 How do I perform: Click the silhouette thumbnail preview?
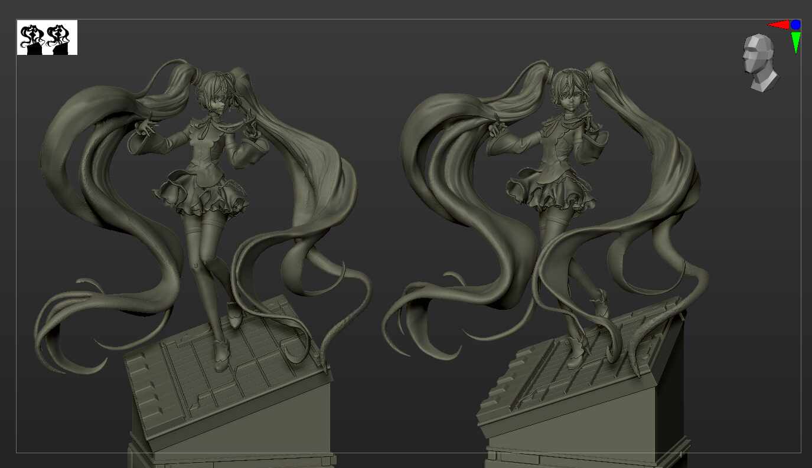pyautogui.click(x=47, y=38)
